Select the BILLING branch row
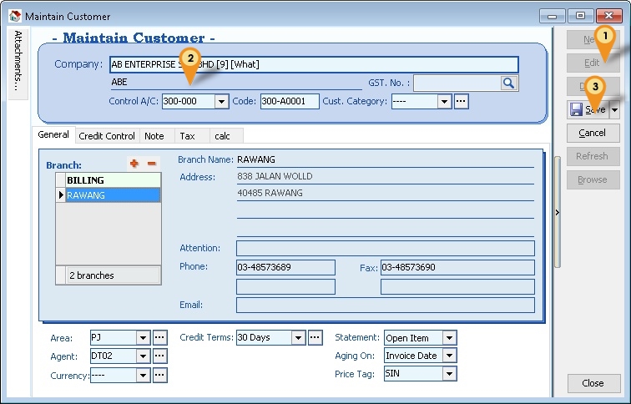 (108, 180)
